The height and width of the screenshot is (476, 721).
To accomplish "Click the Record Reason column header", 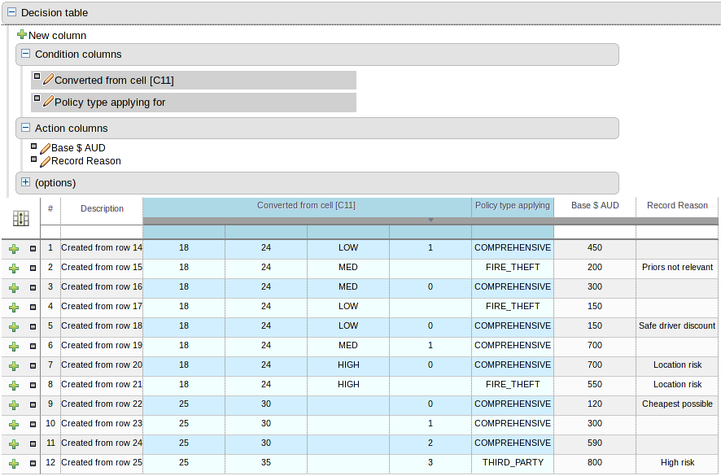I will tap(677, 205).
